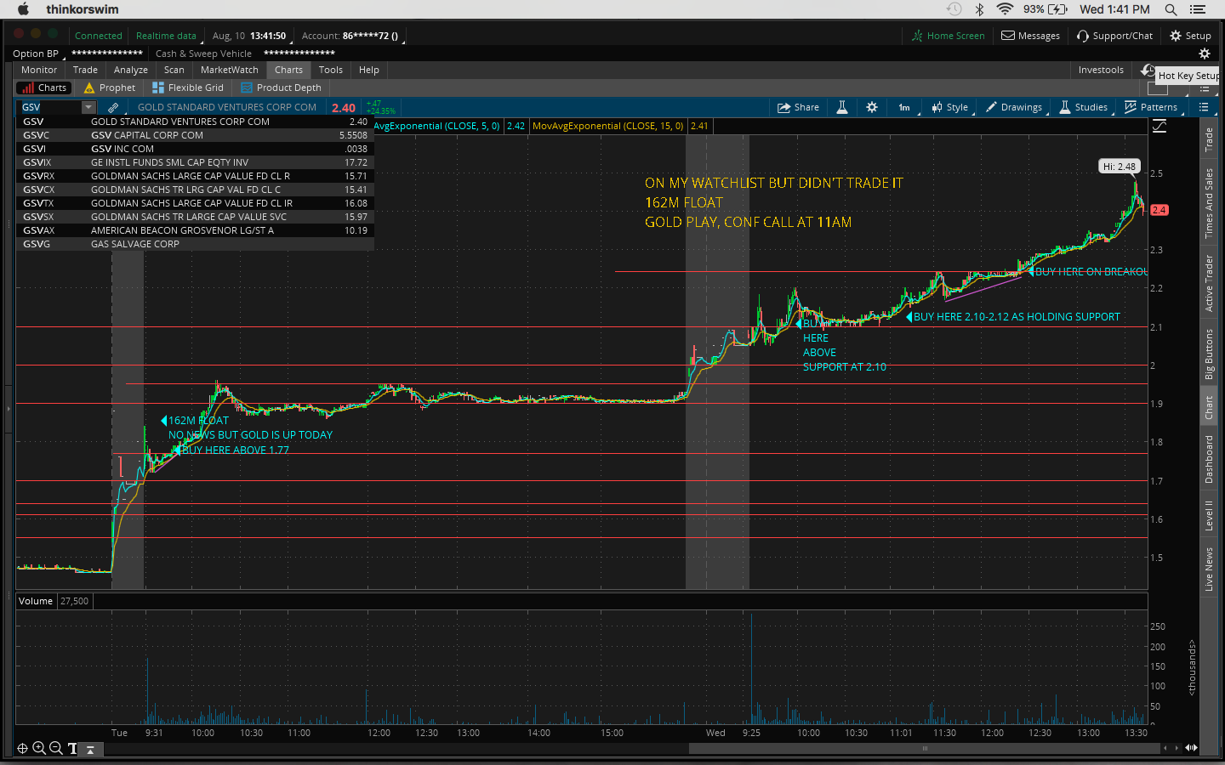The image size is (1225, 765).
Task: Switch to the Tools tab
Action: point(330,70)
